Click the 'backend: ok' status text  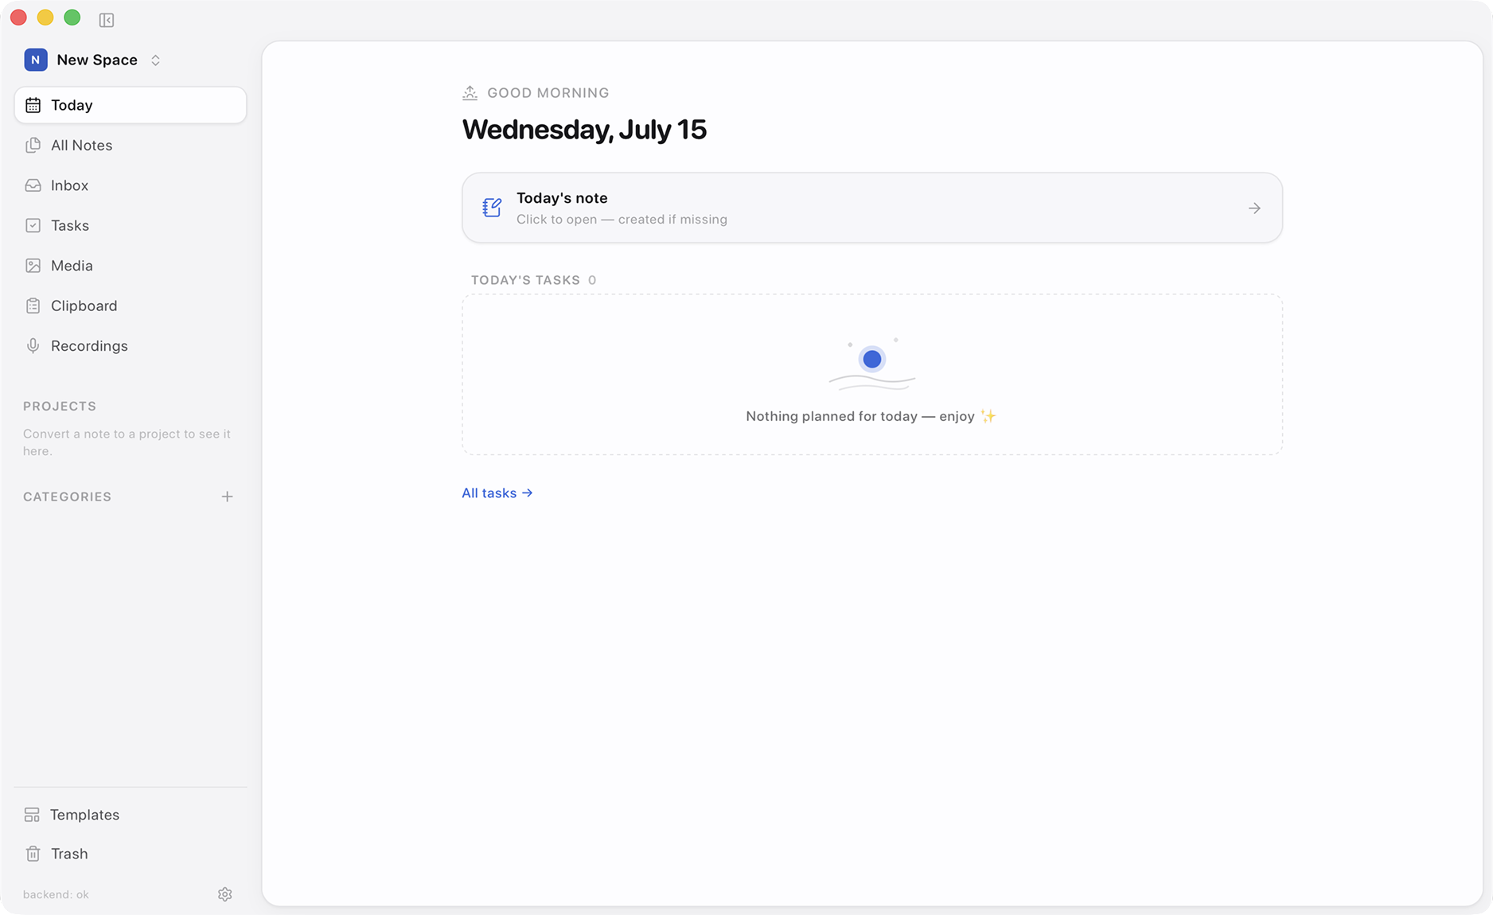(x=56, y=894)
